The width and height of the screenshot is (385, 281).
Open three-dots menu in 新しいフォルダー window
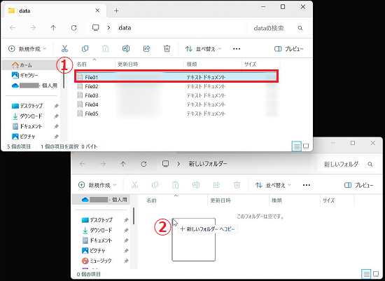(307, 185)
